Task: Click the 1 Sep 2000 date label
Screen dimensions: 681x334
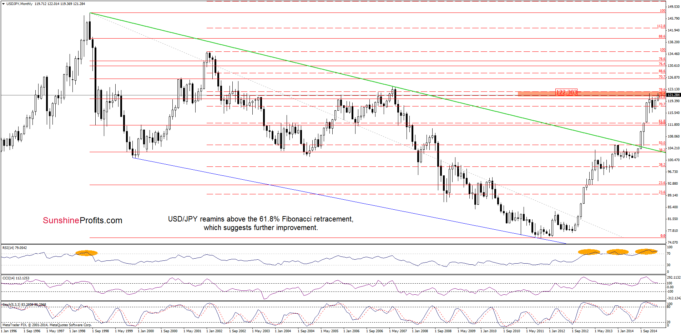Action: coord(169,331)
